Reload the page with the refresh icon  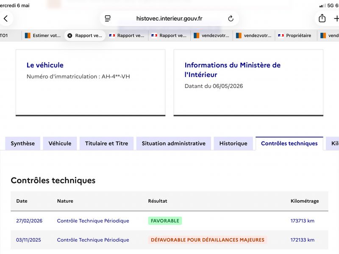click(x=231, y=19)
